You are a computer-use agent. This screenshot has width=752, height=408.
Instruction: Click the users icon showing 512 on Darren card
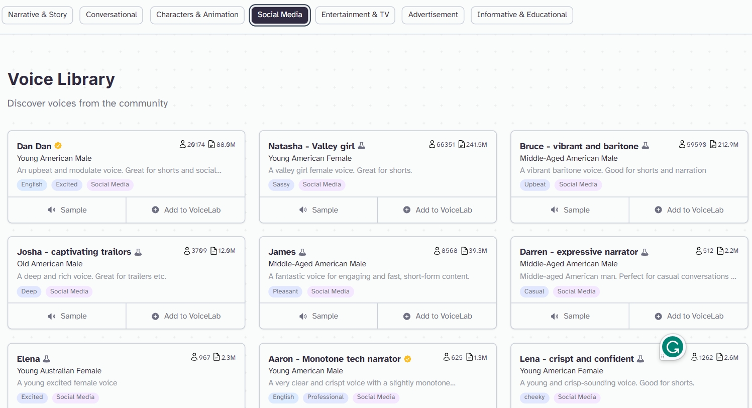(699, 250)
